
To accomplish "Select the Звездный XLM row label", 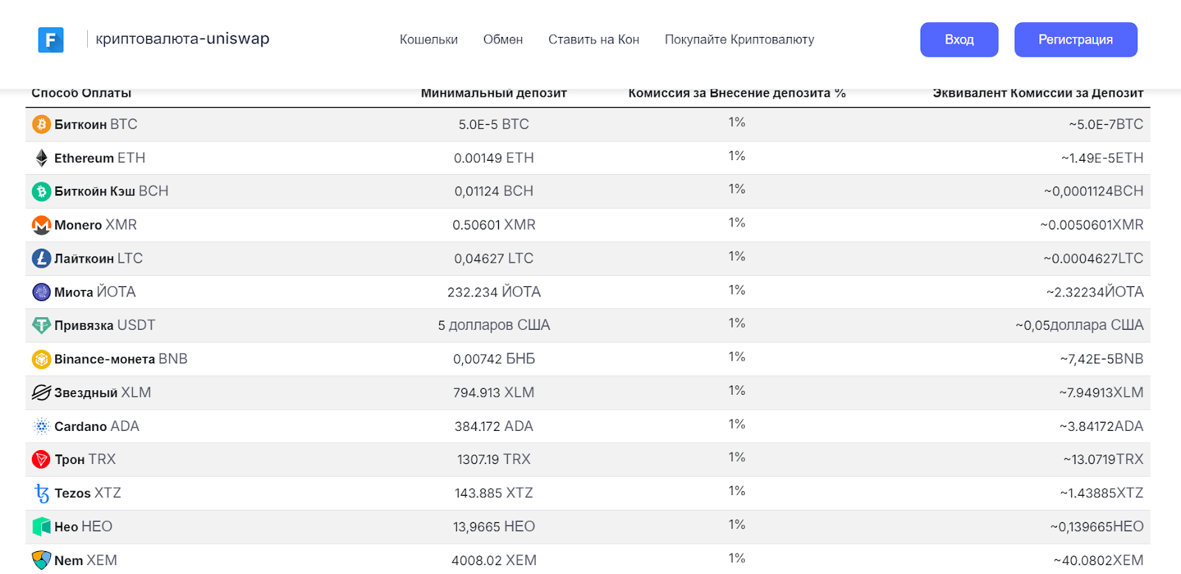I will (x=103, y=393).
